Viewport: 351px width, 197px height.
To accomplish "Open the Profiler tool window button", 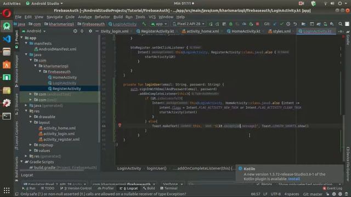I will pos(106,188).
